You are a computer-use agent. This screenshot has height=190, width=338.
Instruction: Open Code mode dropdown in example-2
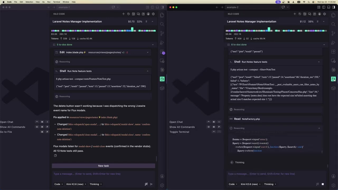[233, 184]
